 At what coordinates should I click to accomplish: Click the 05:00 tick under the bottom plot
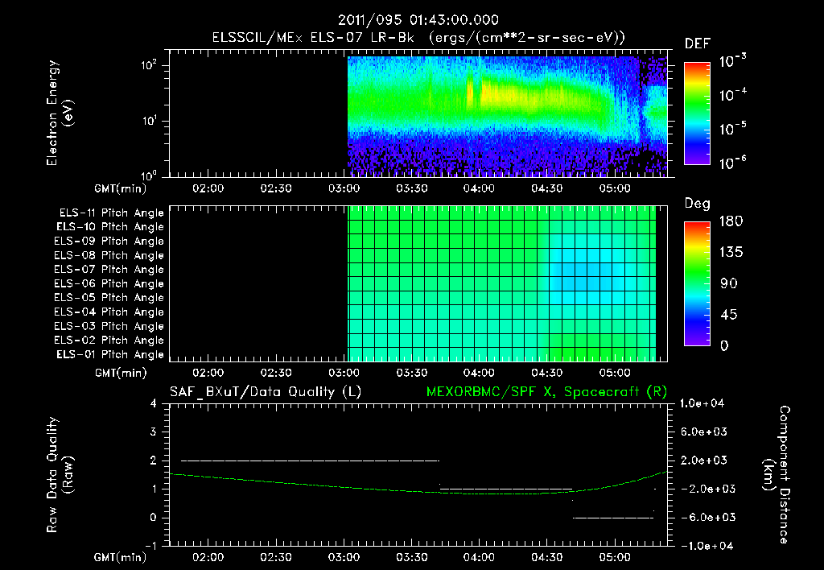click(x=615, y=557)
